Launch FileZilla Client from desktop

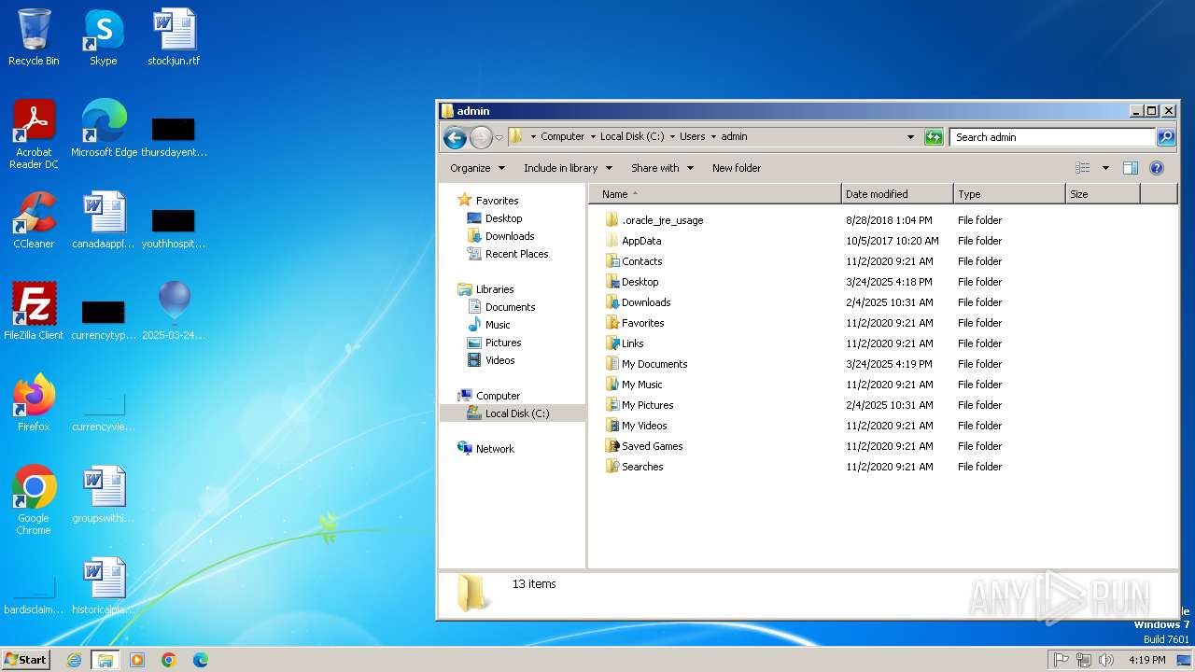click(34, 312)
